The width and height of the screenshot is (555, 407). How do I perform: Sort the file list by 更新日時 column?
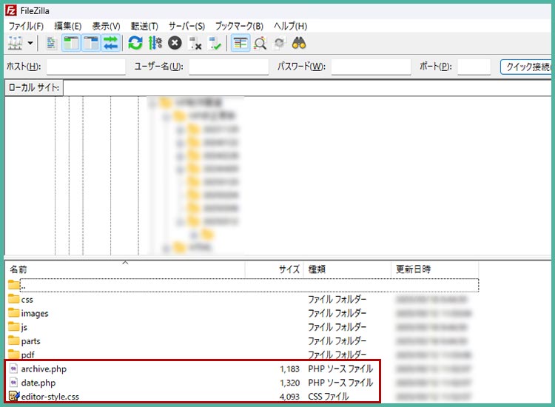click(x=434, y=269)
